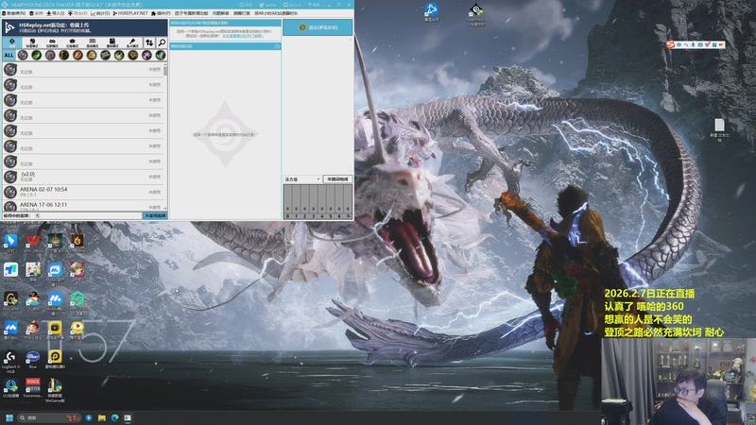Click the HSReplay.net collection upload banner
The width and height of the screenshot is (756, 425).
pyautogui.click(x=85, y=27)
